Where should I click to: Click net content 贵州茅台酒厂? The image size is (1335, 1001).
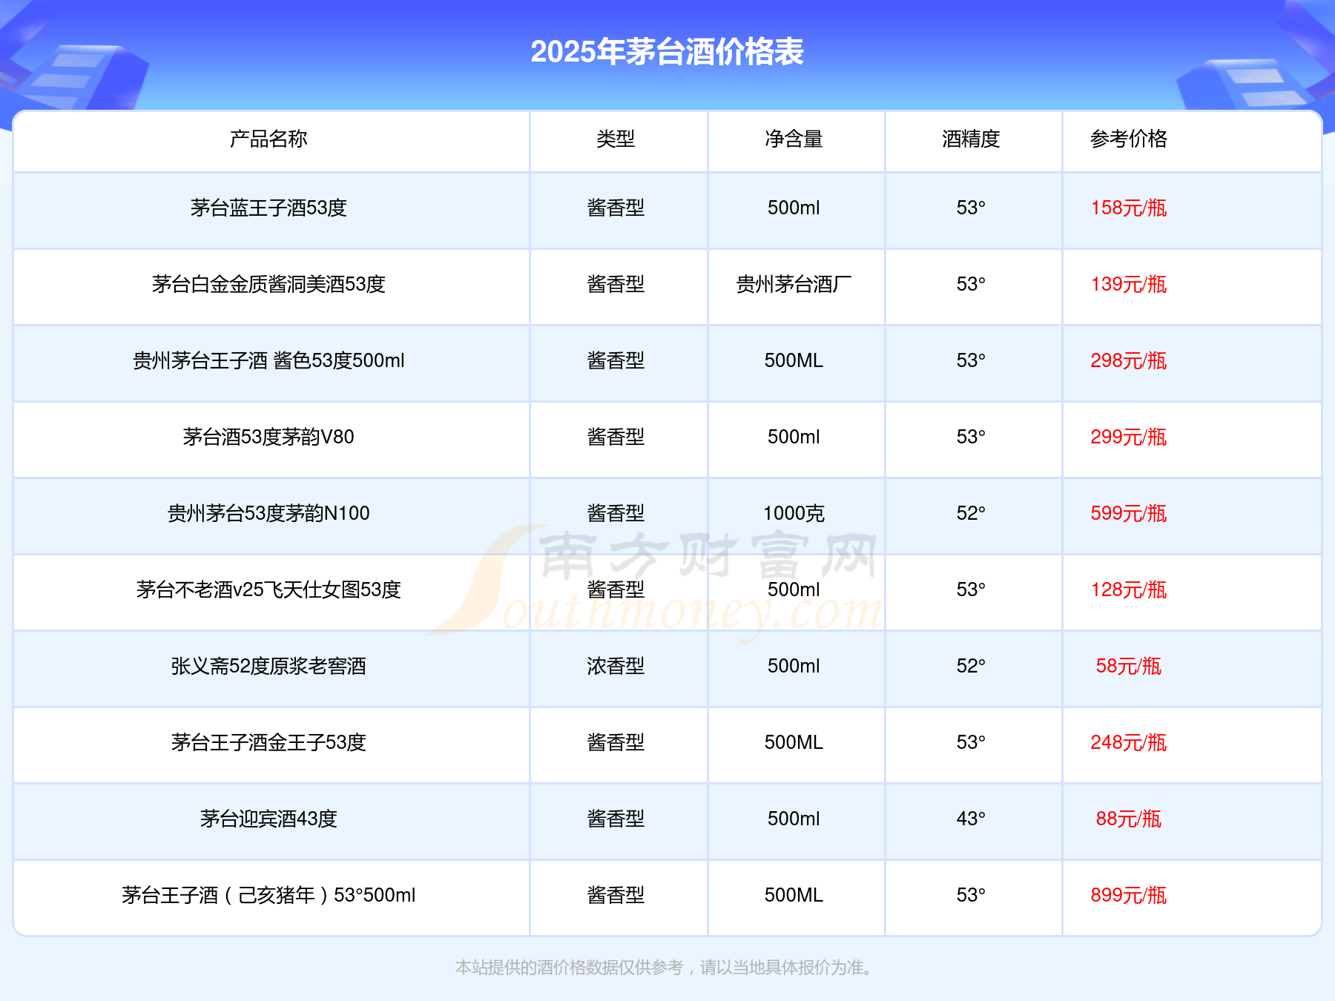[794, 284]
